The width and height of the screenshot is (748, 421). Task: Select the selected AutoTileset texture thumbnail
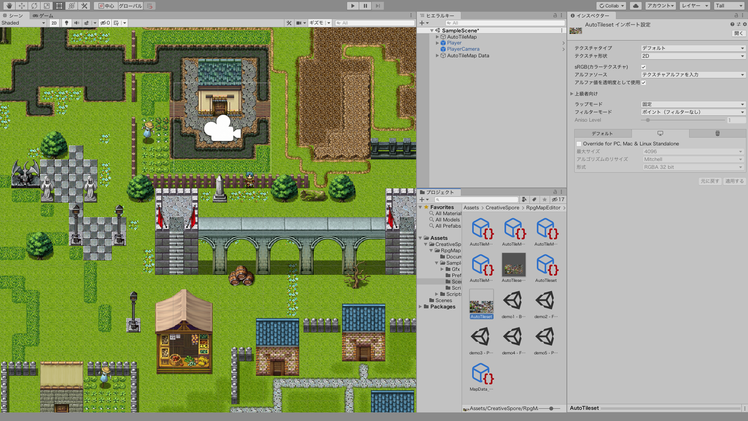pos(482,301)
